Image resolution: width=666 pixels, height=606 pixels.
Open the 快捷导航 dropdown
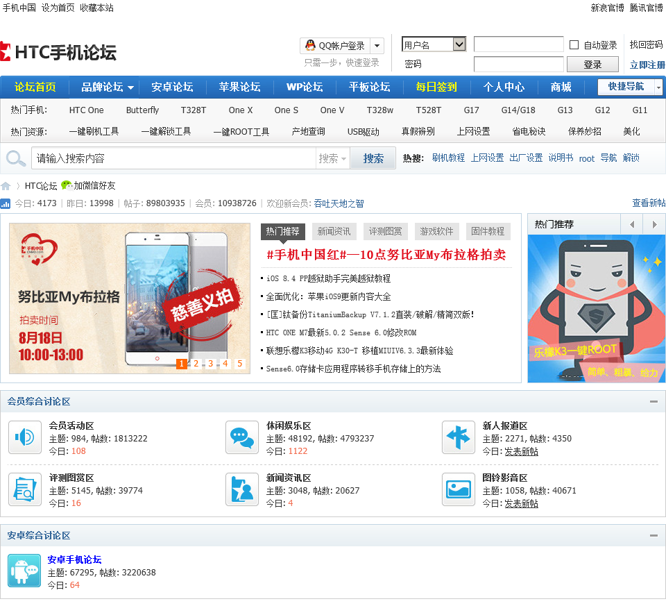coord(658,87)
